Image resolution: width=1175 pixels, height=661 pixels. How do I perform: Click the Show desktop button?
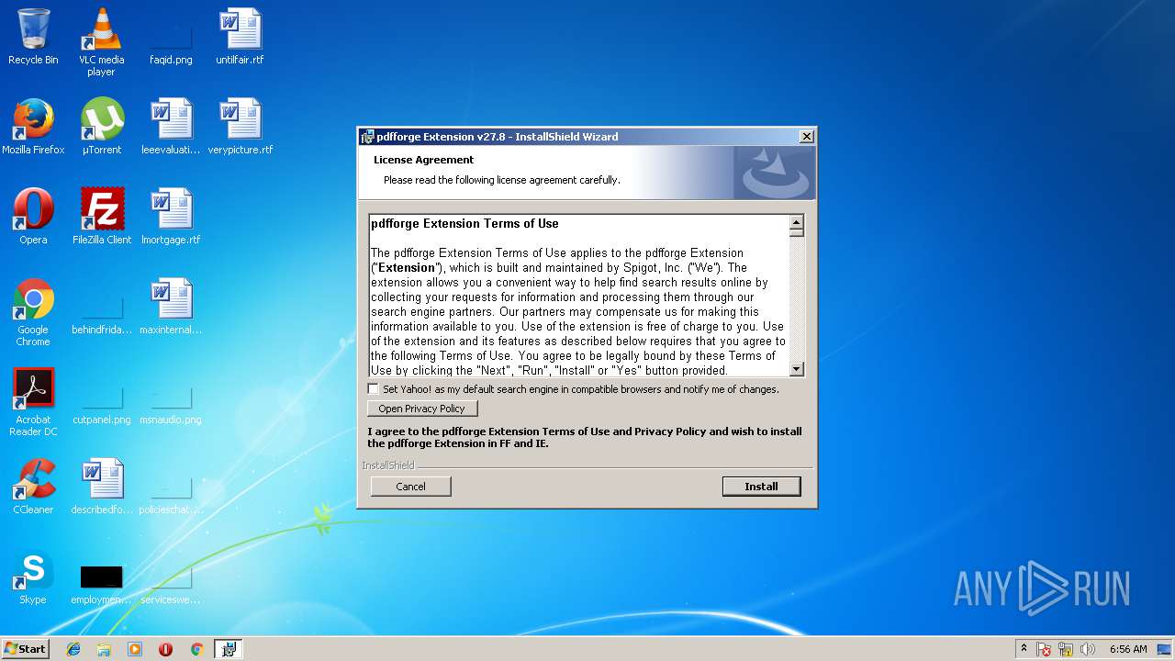(1164, 649)
